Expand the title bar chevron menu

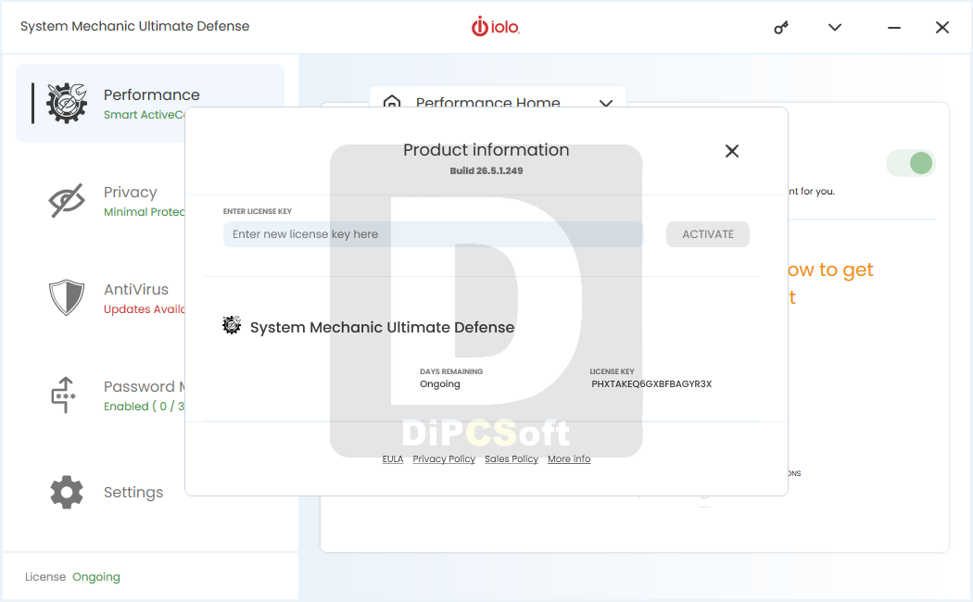pyautogui.click(x=835, y=27)
